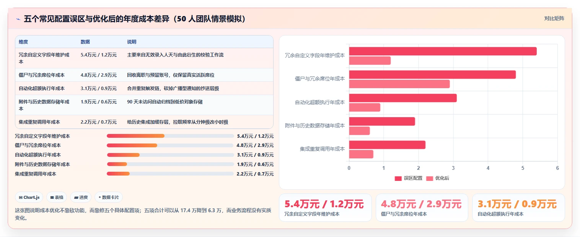Click chart axis label 冗余自定义字段年维护成本
Screen dimensions: 580x237
pyautogui.click(x=315, y=55)
